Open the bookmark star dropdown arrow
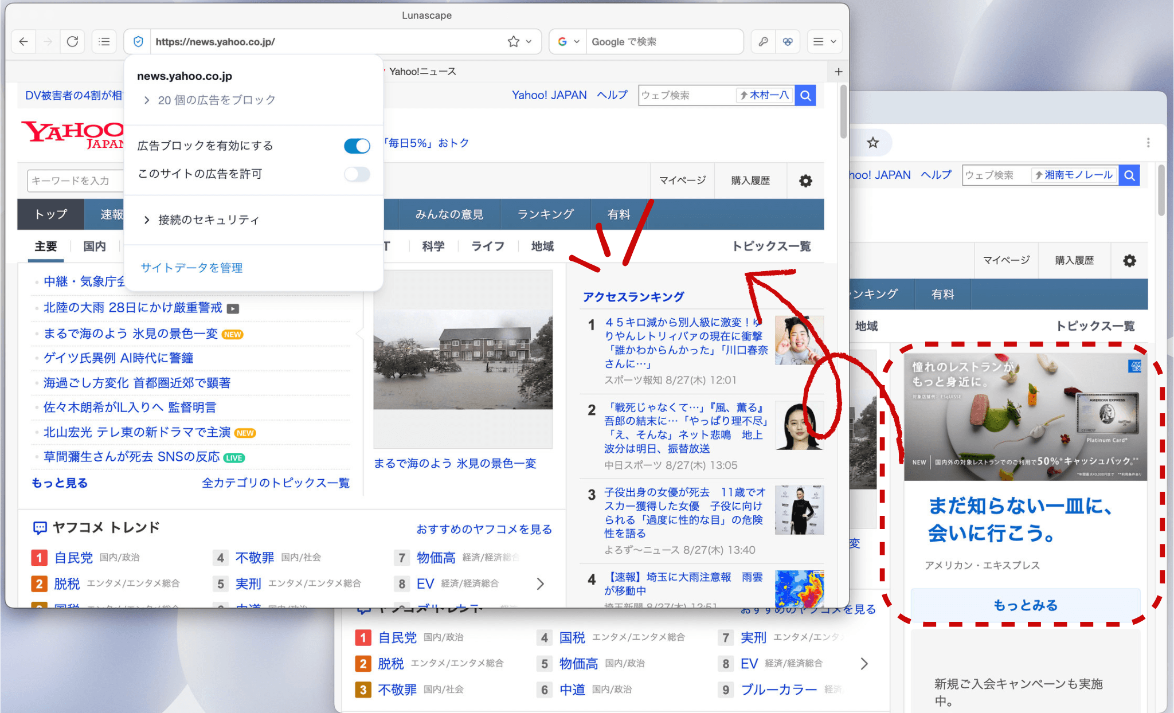 click(x=529, y=41)
